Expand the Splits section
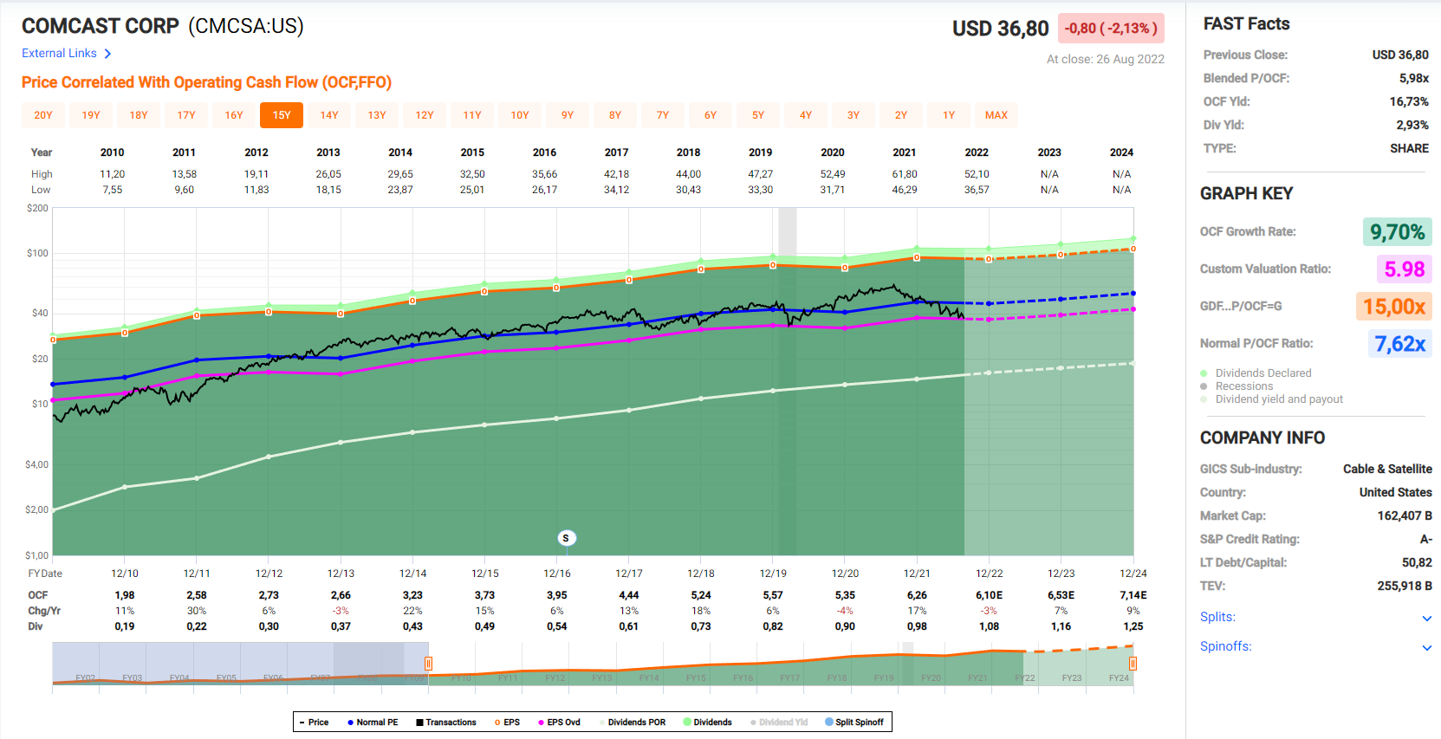This screenshot has height=739, width=1441. click(1426, 618)
